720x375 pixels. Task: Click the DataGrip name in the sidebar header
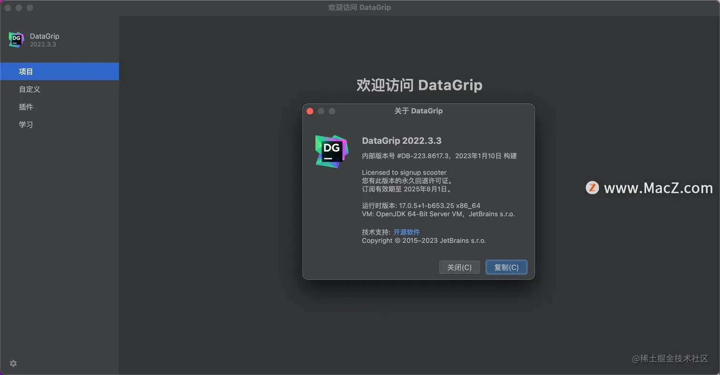click(45, 36)
